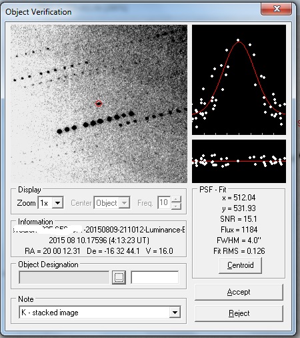Click the 'RA = 20 00 12.31' text

click(x=53, y=251)
